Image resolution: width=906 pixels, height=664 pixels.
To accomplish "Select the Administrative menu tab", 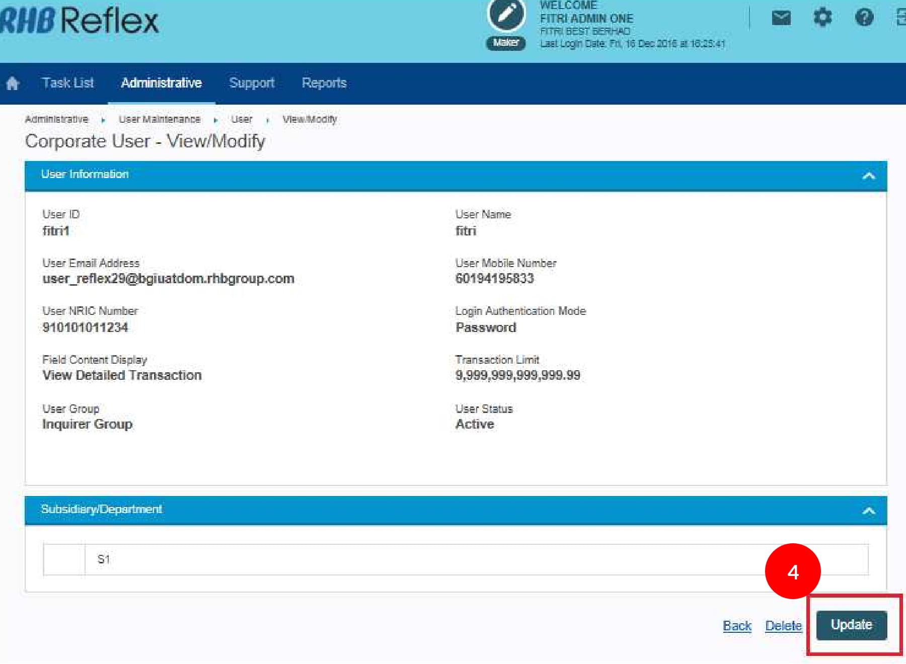I will coord(161,83).
